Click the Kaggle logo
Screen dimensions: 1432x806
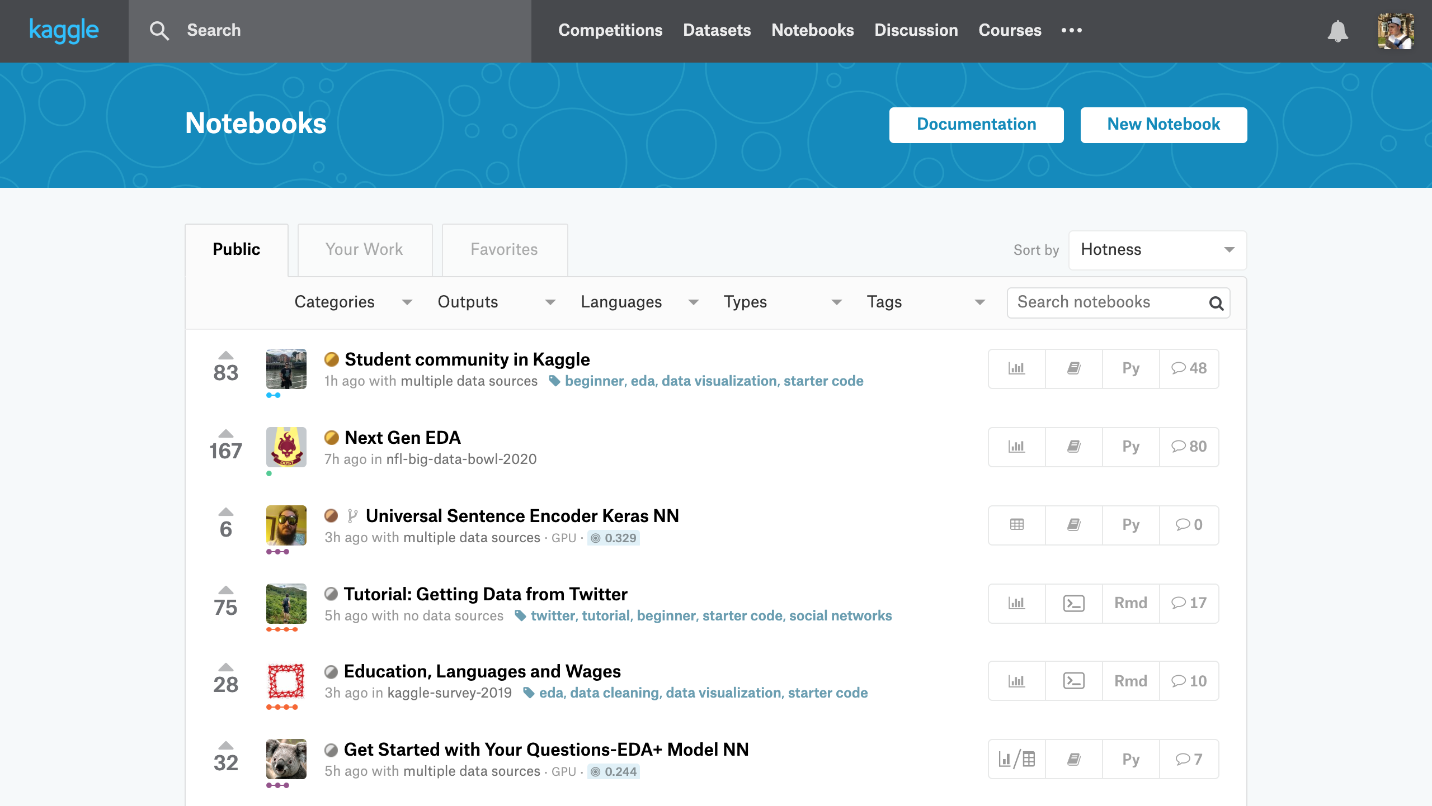point(64,30)
